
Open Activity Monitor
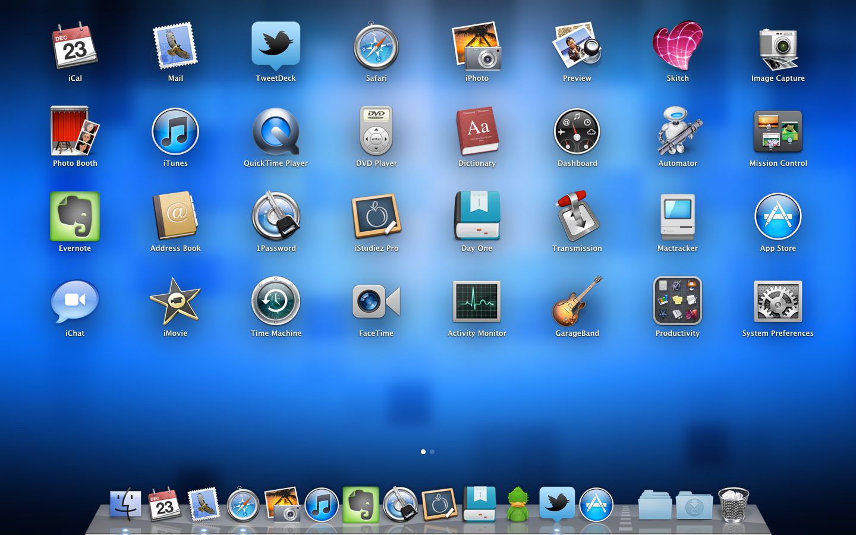coord(477,301)
